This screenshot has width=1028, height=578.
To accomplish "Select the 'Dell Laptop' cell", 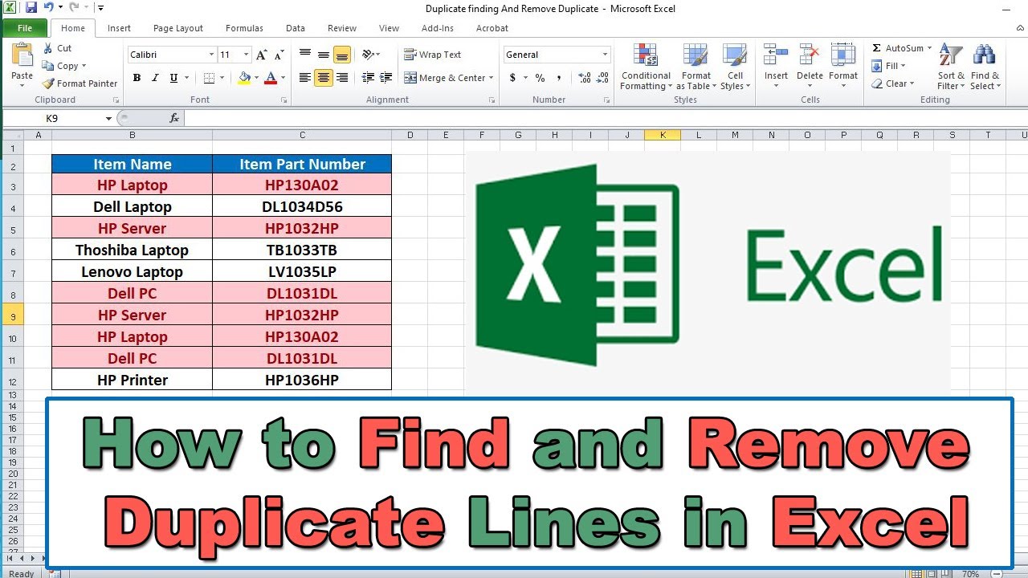I will tap(133, 206).
